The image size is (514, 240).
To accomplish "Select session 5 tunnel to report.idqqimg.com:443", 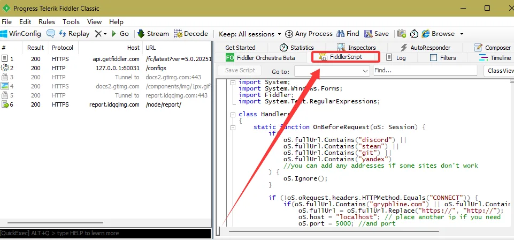I will pos(105,95).
